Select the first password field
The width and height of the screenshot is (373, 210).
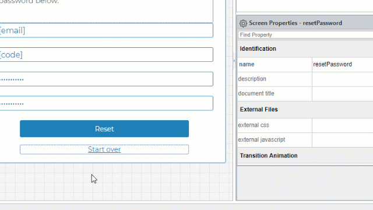coord(106,79)
